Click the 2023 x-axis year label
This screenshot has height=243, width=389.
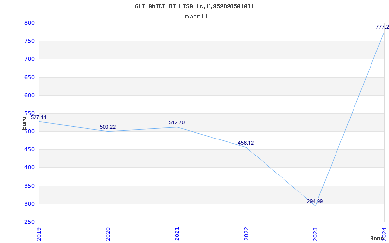coord(315,233)
